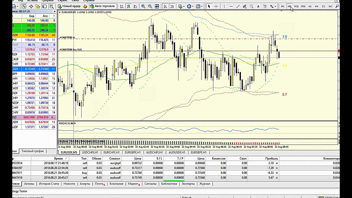Image resolution: width=352 pixels, height=198 pixels.
Task: Switch timeframe to W1
Action: pos(331,6)
